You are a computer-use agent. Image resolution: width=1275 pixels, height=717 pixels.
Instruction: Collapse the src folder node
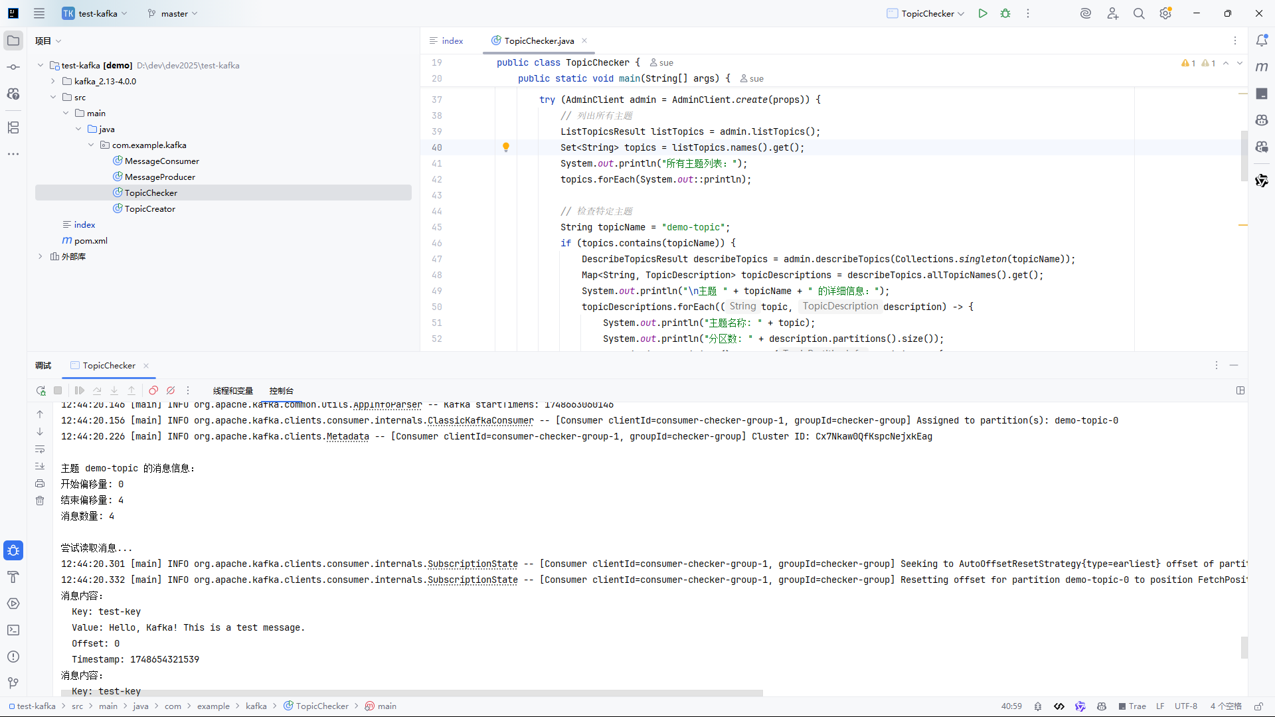(53, 97)
